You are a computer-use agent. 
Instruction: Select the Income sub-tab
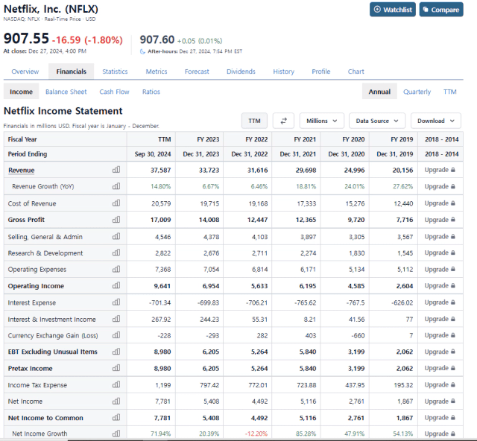[21, 92]
